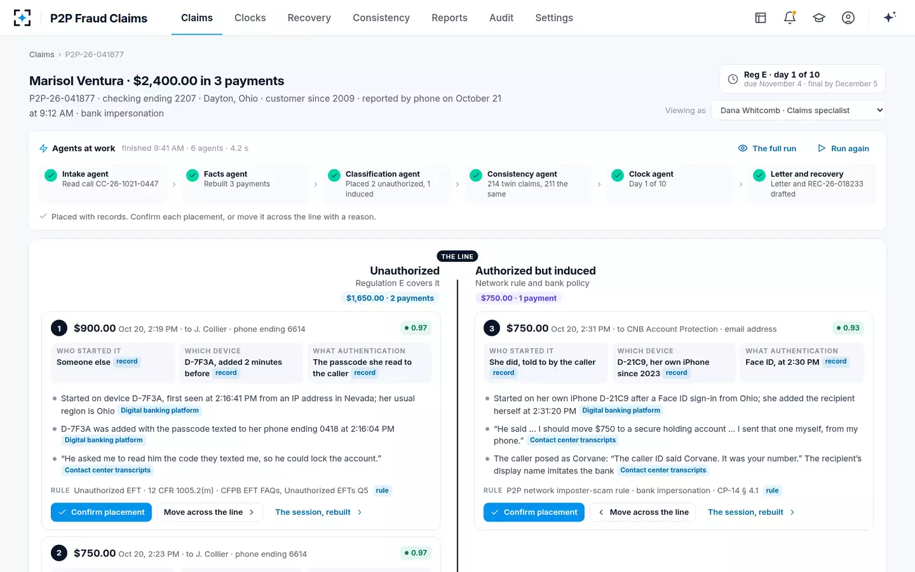Confirm placement for the $900.00 payment
This screenshot has height=572, width=915.
[x=101, y=512]
